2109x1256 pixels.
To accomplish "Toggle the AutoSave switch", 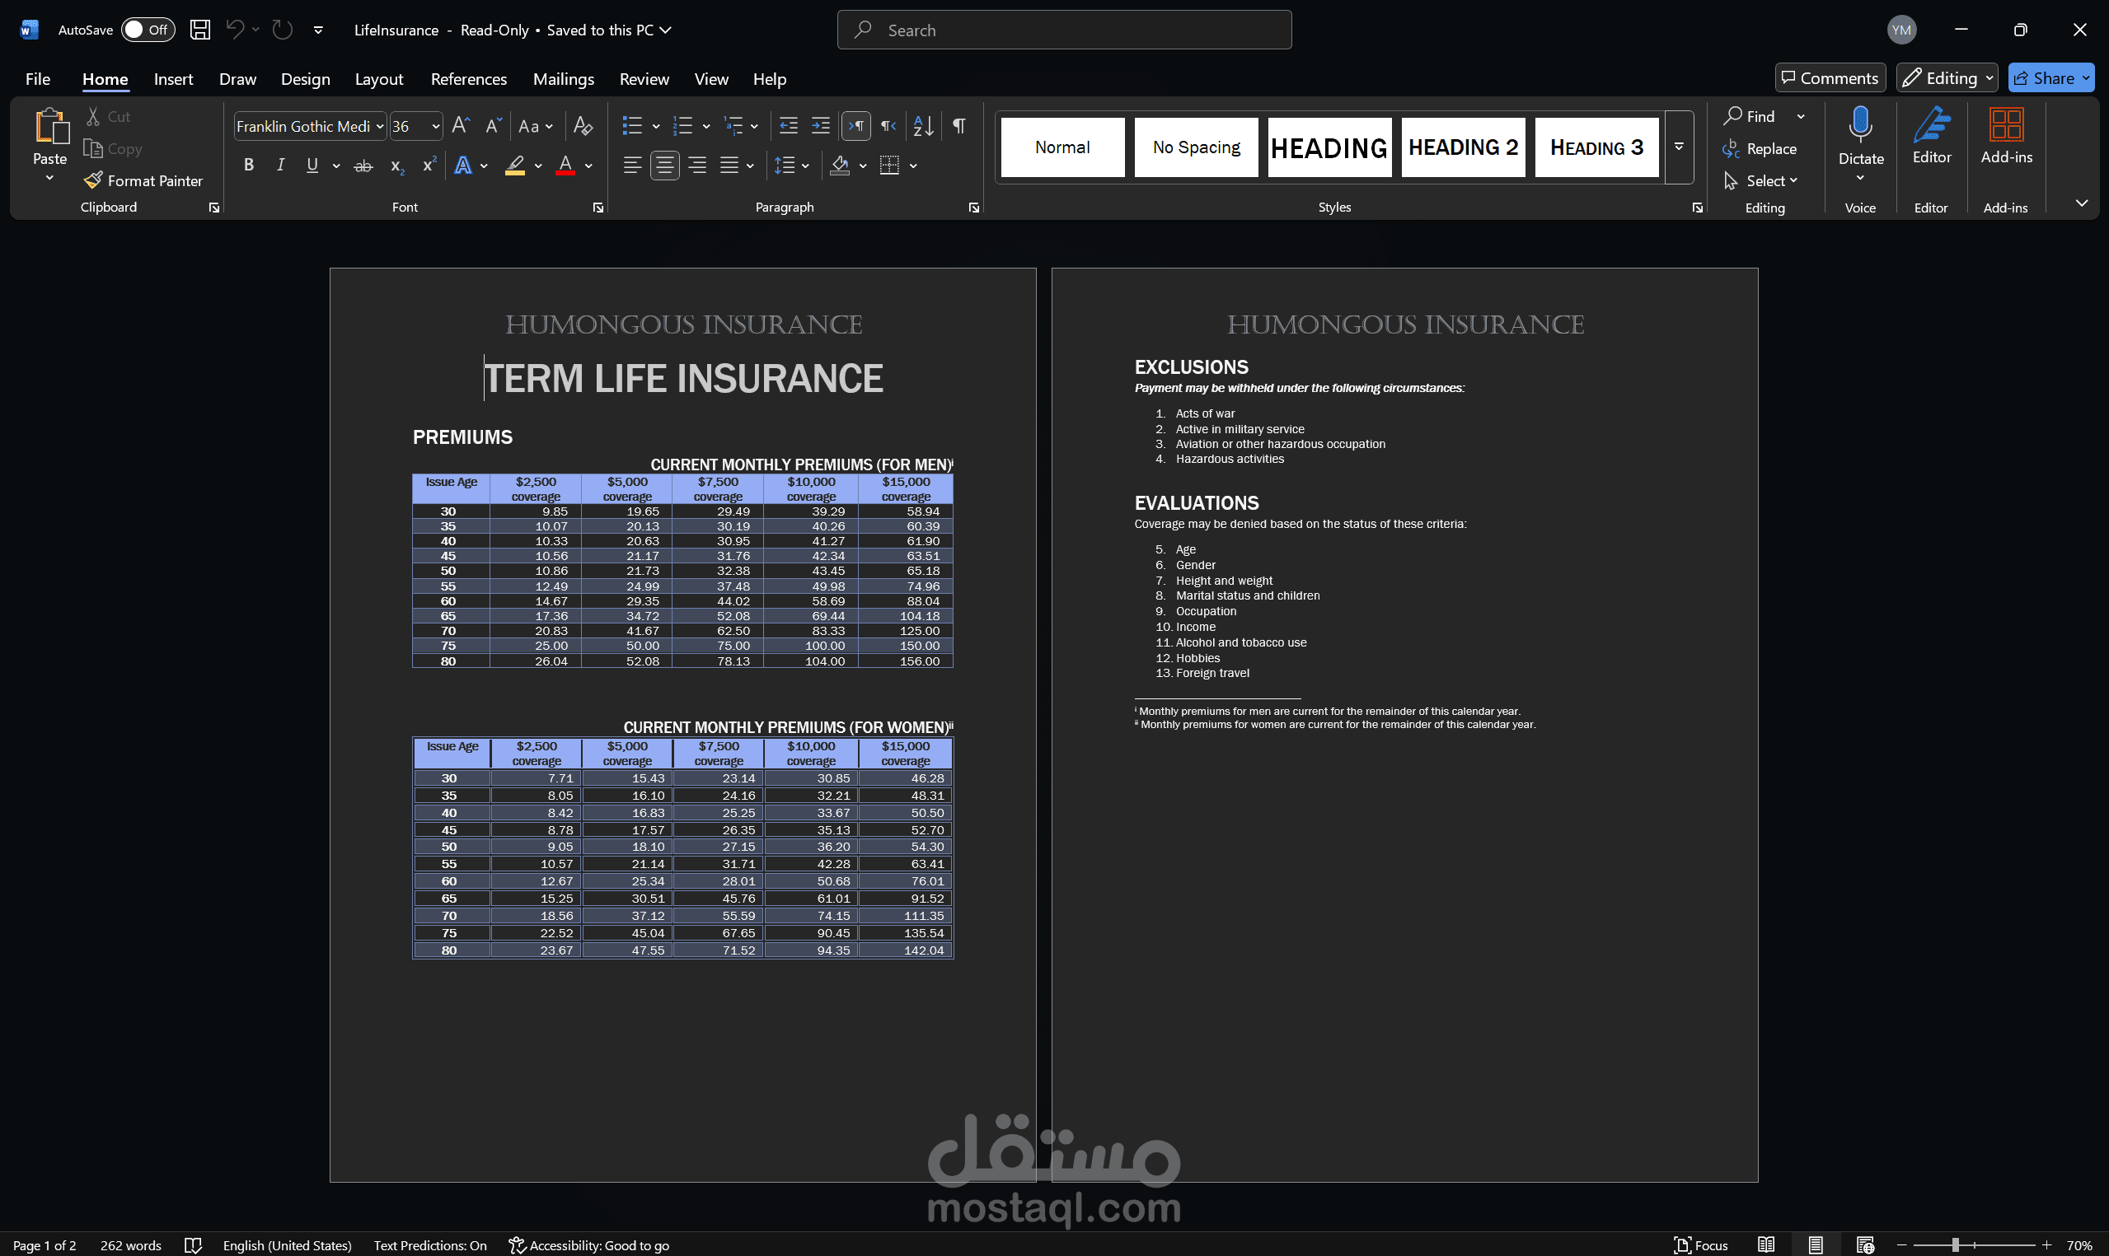I will pos(148,30).
